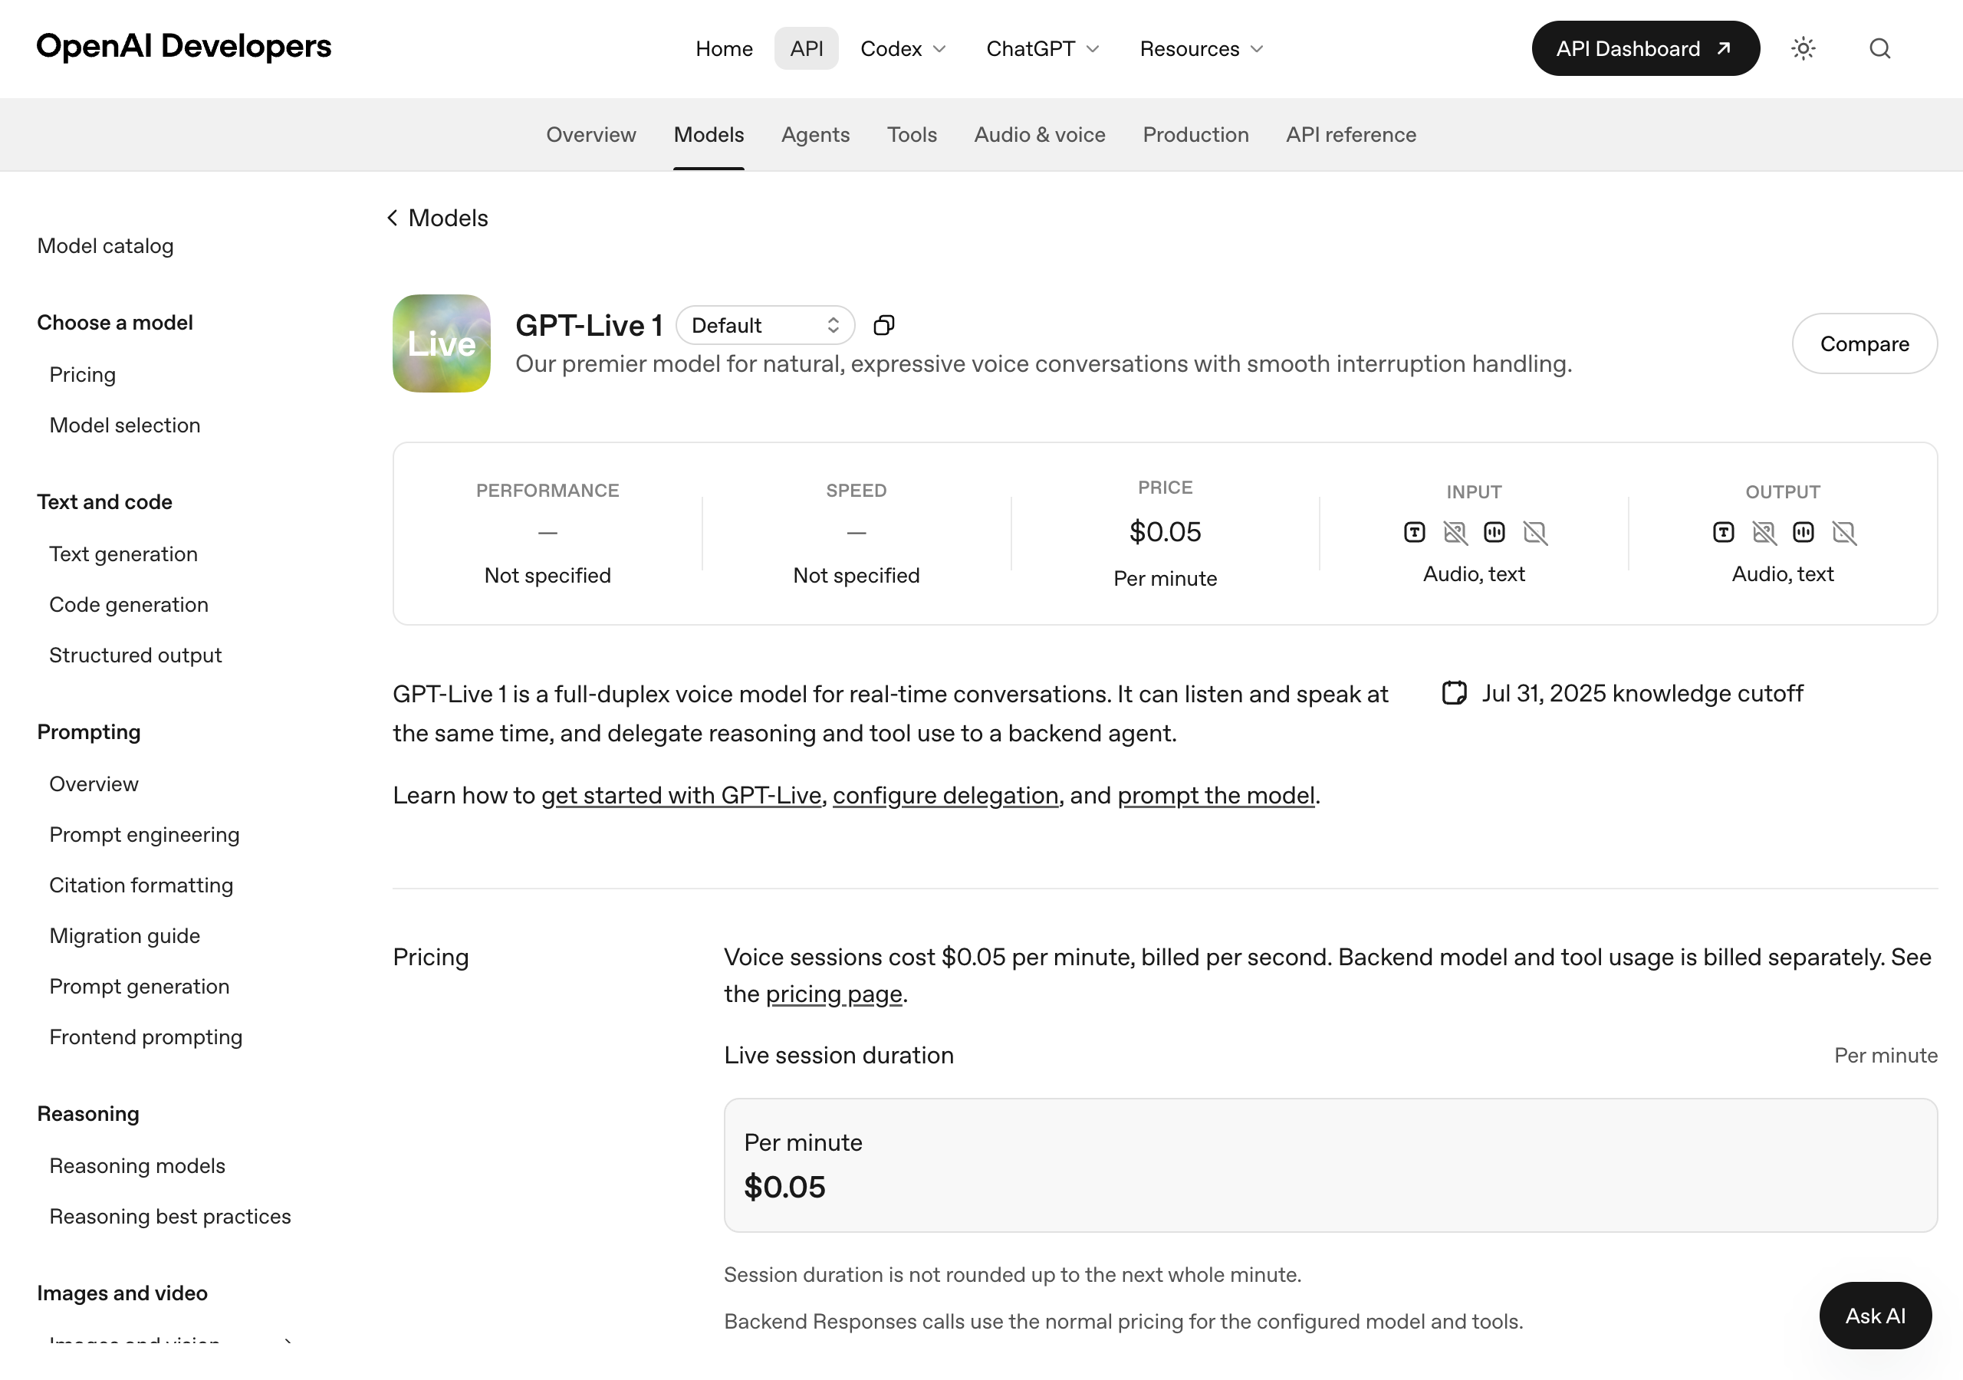Click the text modality icon under OUTPUT
This screenshot has width=1963, height=1380.
1724,533
